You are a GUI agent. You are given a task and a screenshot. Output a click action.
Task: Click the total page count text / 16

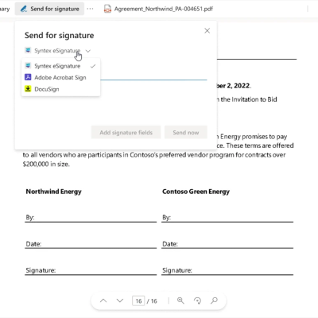pos(152,301)
